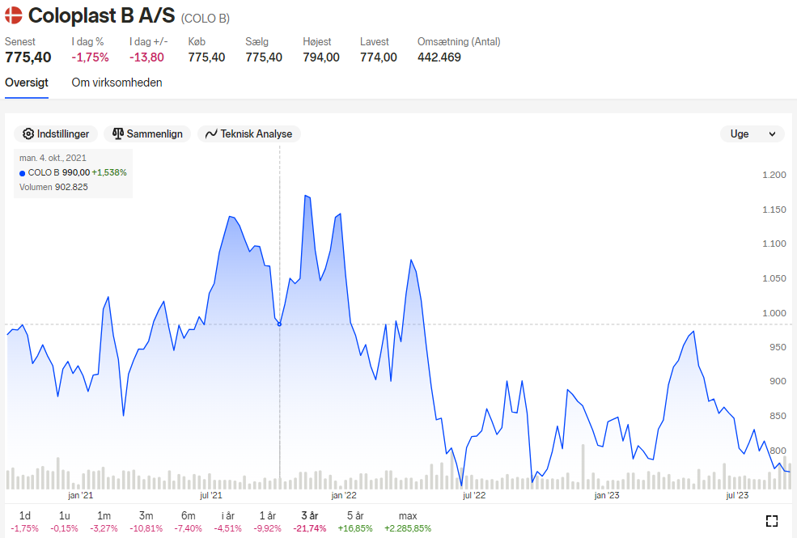Viewport: 797px width, 538px height.
Task: Click the jan '22 x-axis label
Action: pyautogui.click(x=344, y=495)
